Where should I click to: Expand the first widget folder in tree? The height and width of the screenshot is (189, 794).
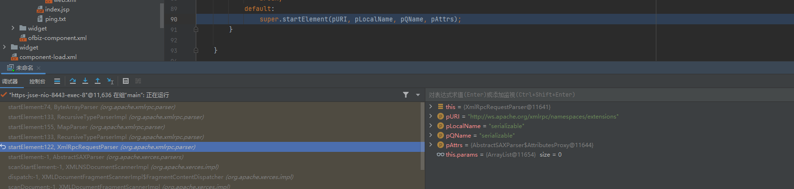pos(13,28)
